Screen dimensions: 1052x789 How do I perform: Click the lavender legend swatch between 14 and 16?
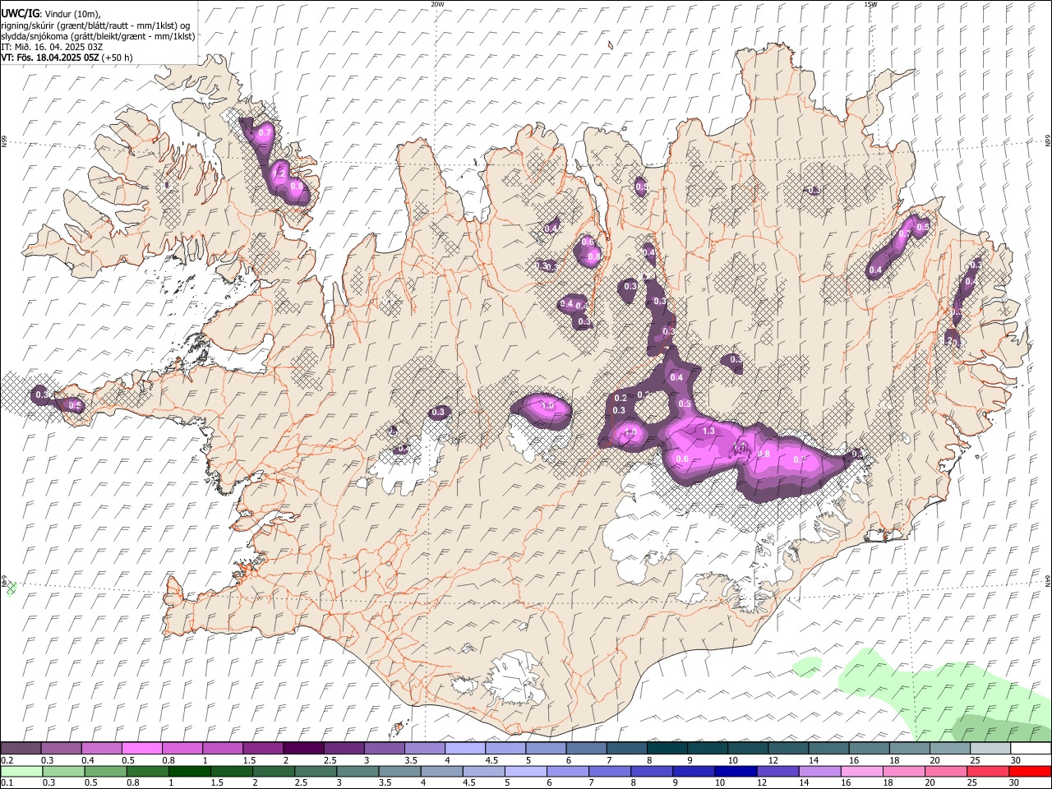click(x=819, y=772)
